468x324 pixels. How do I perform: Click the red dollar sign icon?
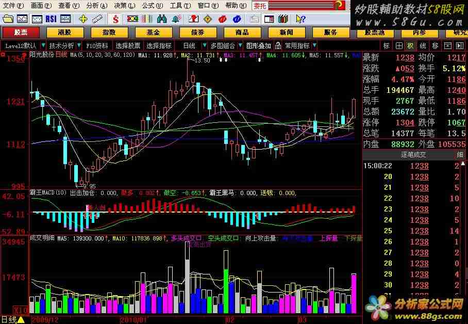116,19
